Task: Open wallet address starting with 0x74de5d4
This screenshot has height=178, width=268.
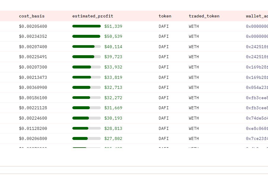Action: [257, 118]
